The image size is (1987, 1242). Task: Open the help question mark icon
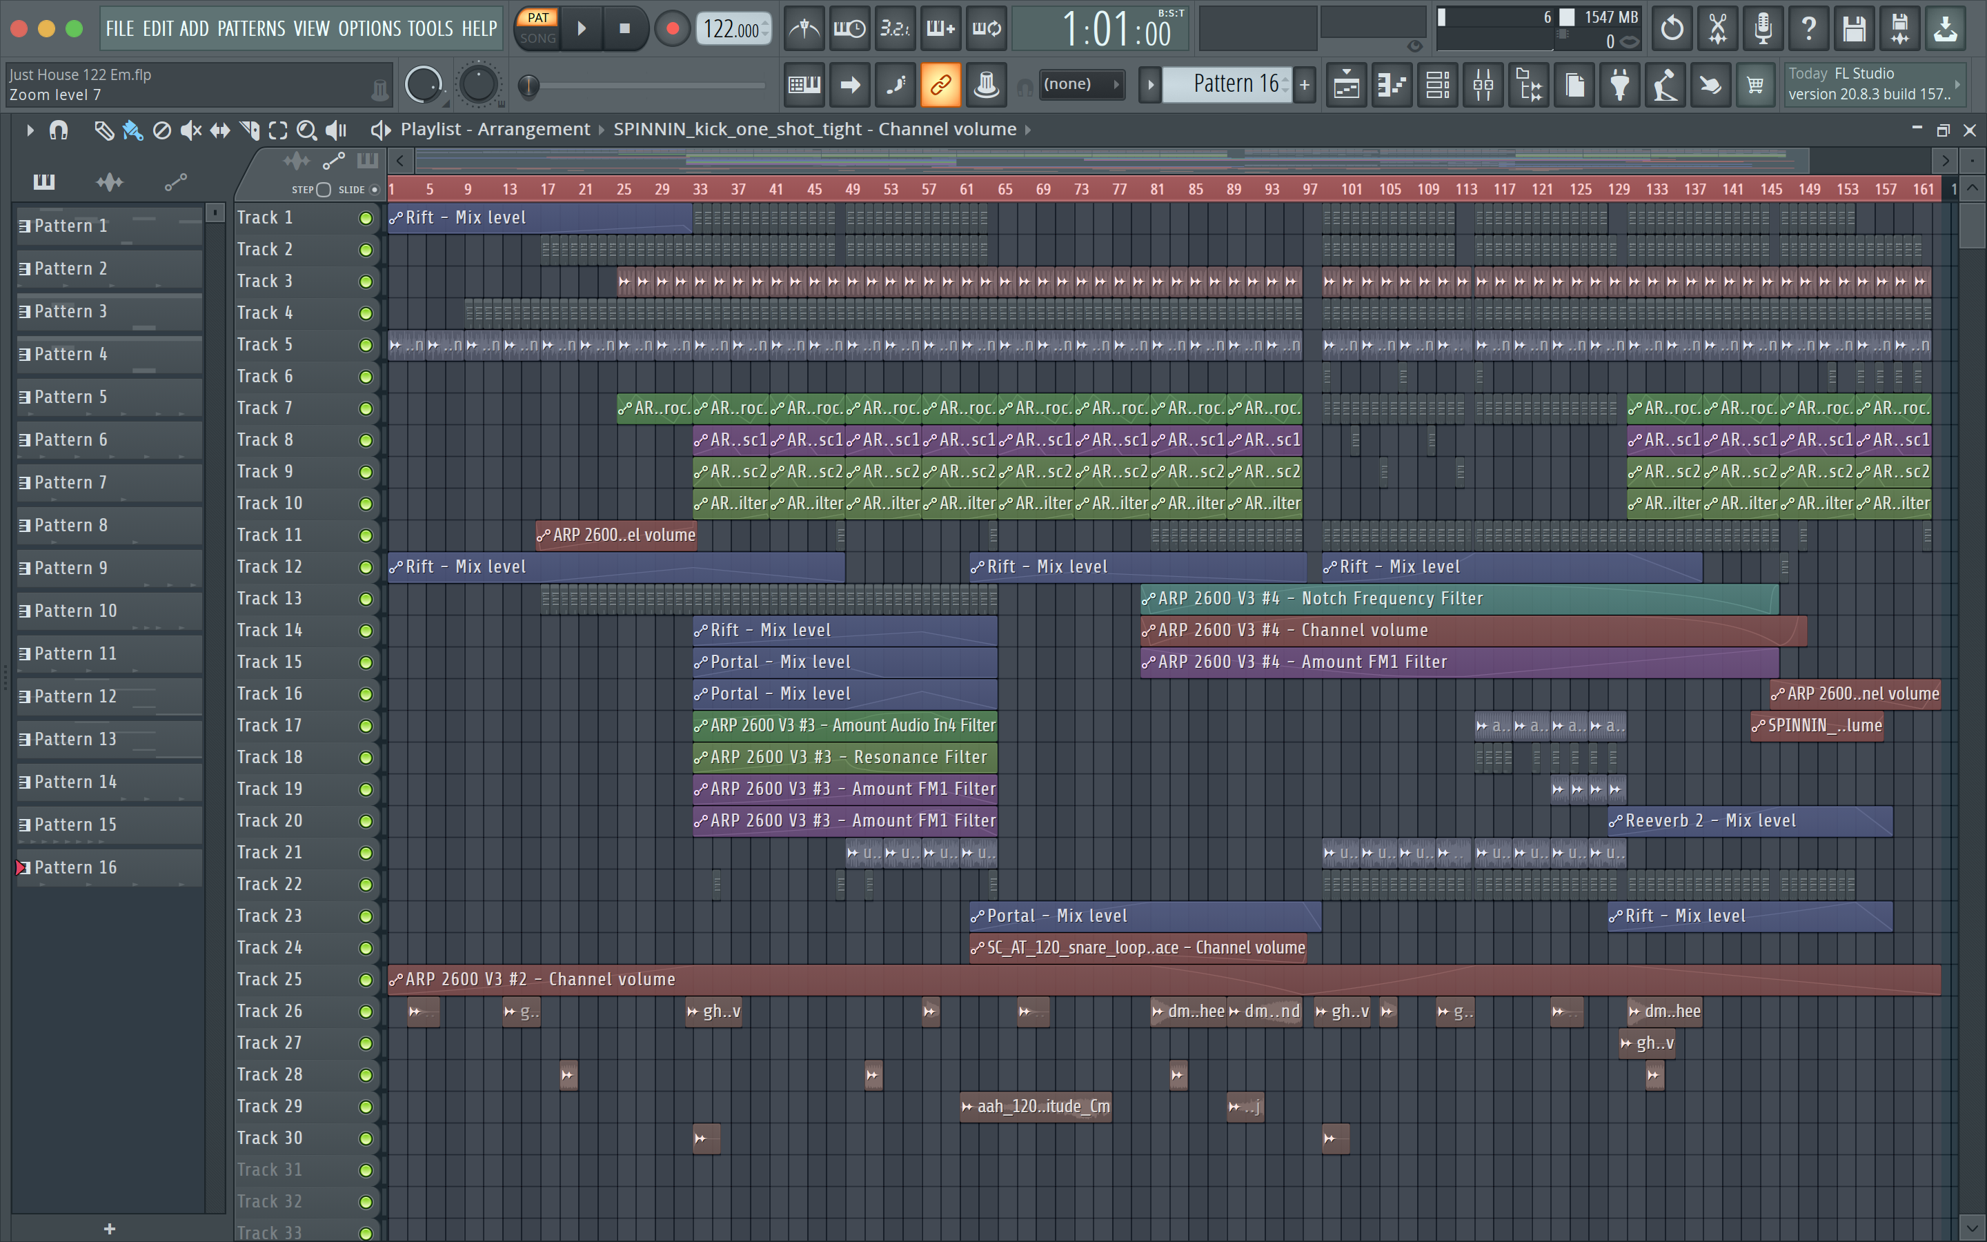[1808, 29]
